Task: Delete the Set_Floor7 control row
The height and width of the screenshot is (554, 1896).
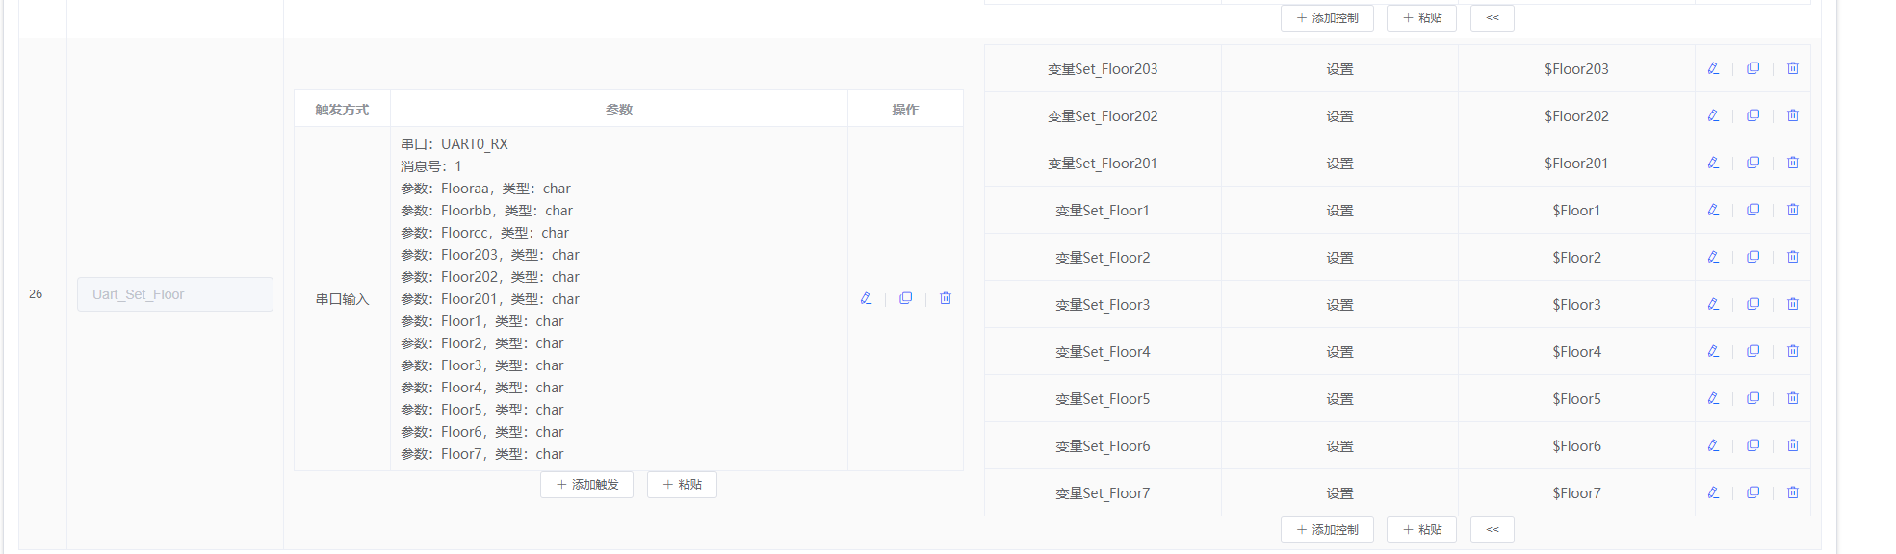Action: [x=1792, y=492]
